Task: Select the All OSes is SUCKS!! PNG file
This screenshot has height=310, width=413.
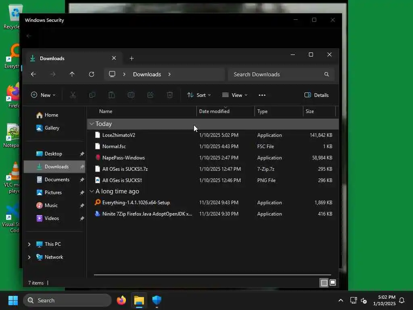Action: [x=213, y=180]
